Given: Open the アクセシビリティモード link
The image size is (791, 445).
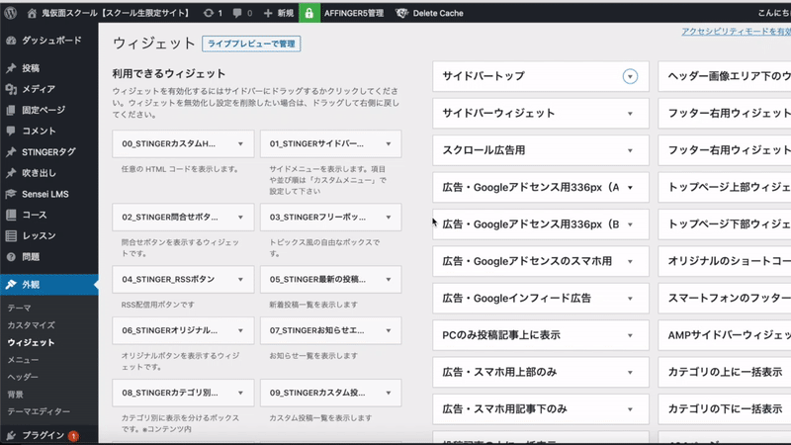Looking at the screenshot, I should pyautogui.click(x=736, y=32).
